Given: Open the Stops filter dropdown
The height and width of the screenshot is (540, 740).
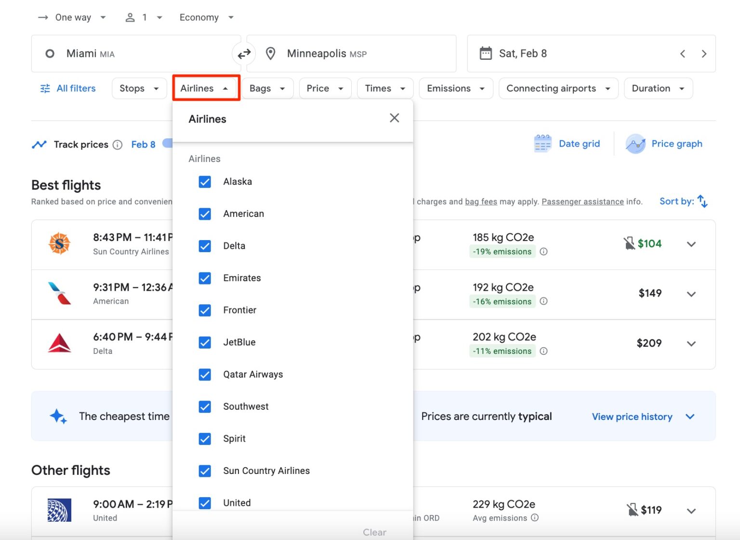Looking at the screenshot, I should pyautogui.click(x=139, y=88).
